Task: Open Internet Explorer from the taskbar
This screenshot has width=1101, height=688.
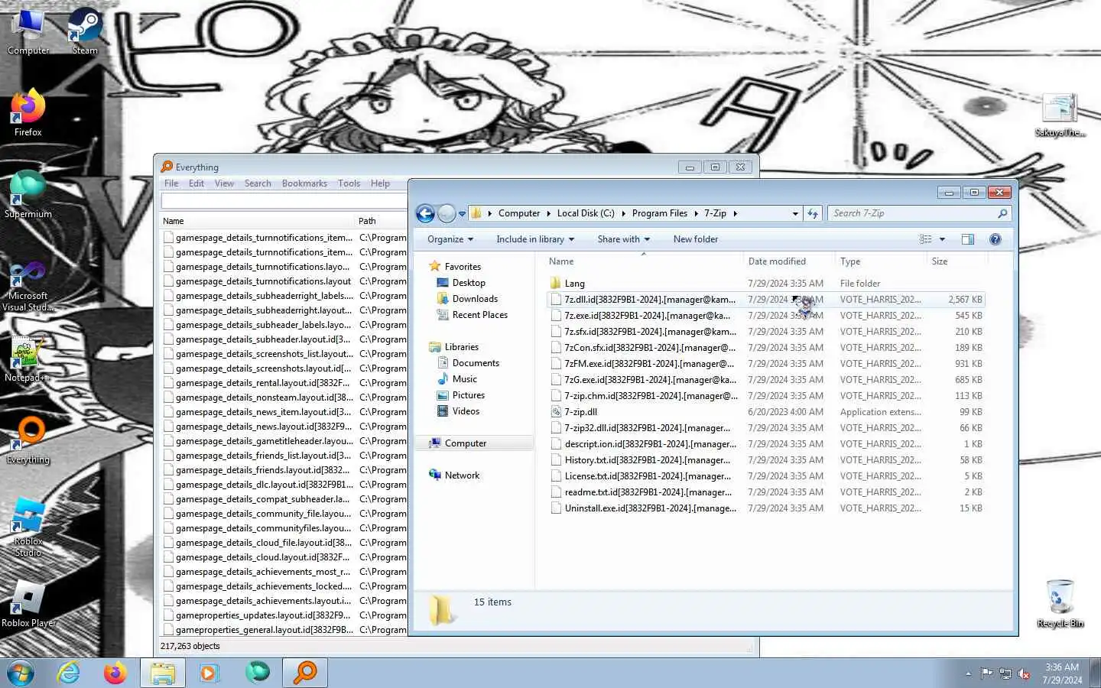Action: [x=69, y=673]
